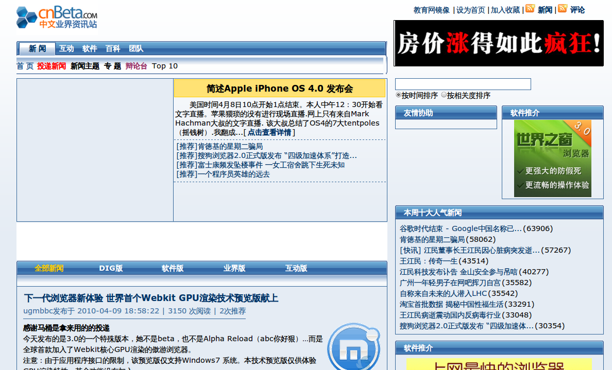Click the 教育网镜像 link
Screen dimensions: 612x370
pos(432,10)
